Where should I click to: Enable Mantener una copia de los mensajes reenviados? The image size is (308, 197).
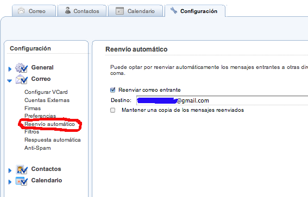click(x=113, y=110)
